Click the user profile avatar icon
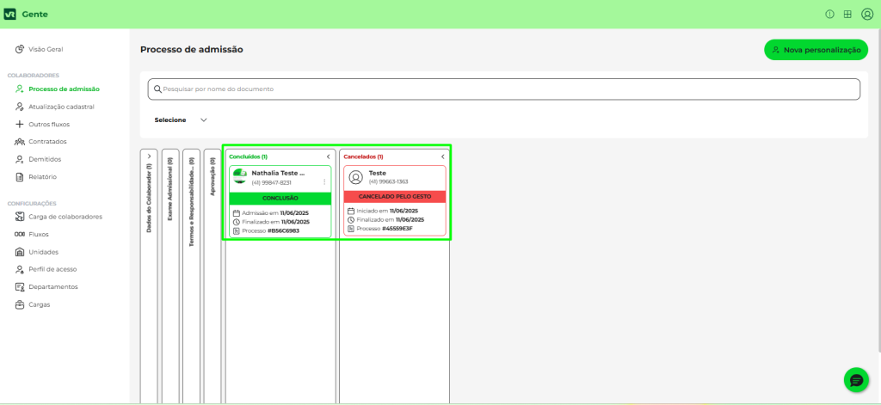Image resolution: width=881 pixels, height=405 pixels. point(866,14)
